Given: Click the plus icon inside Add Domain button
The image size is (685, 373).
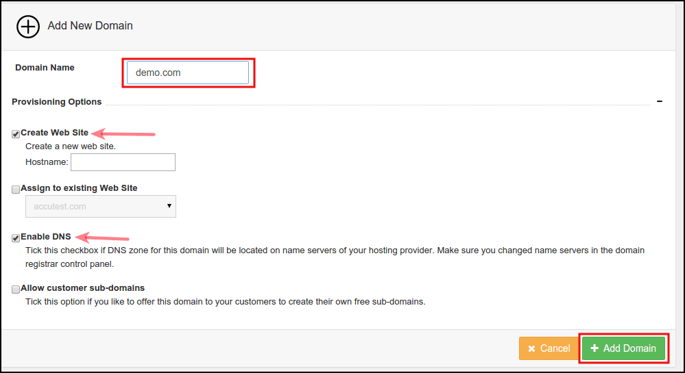Looking at the screenshot, I should click(x=594, y=348).
